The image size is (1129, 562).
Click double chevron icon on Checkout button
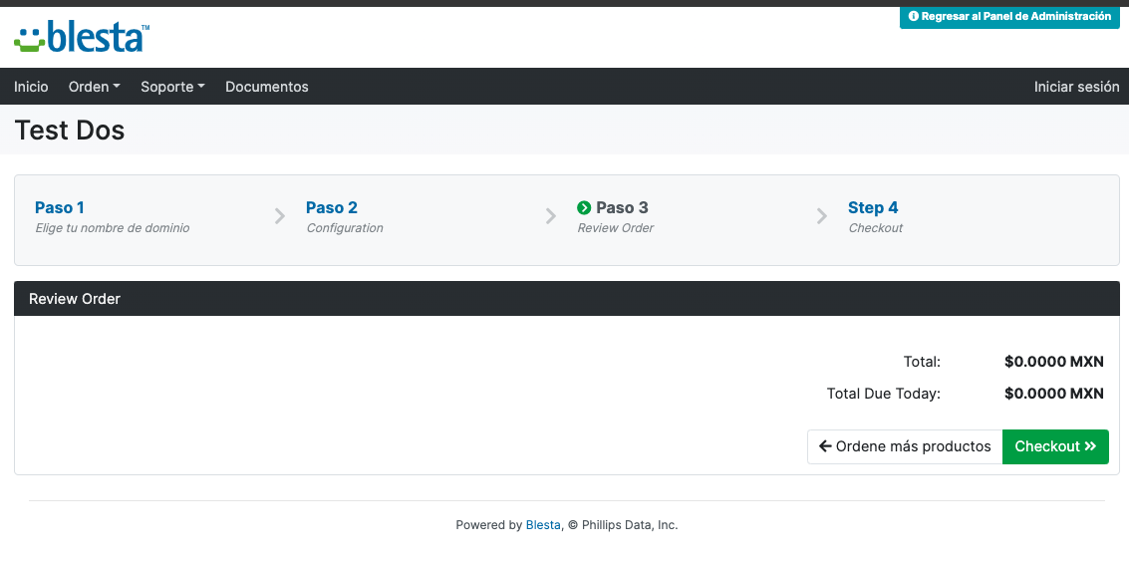tap(1091, 446)
